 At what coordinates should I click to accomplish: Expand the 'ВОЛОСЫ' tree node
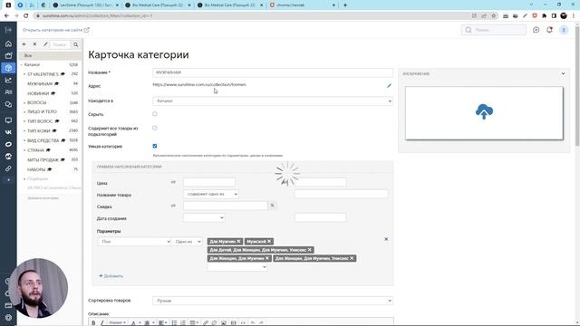24,102
